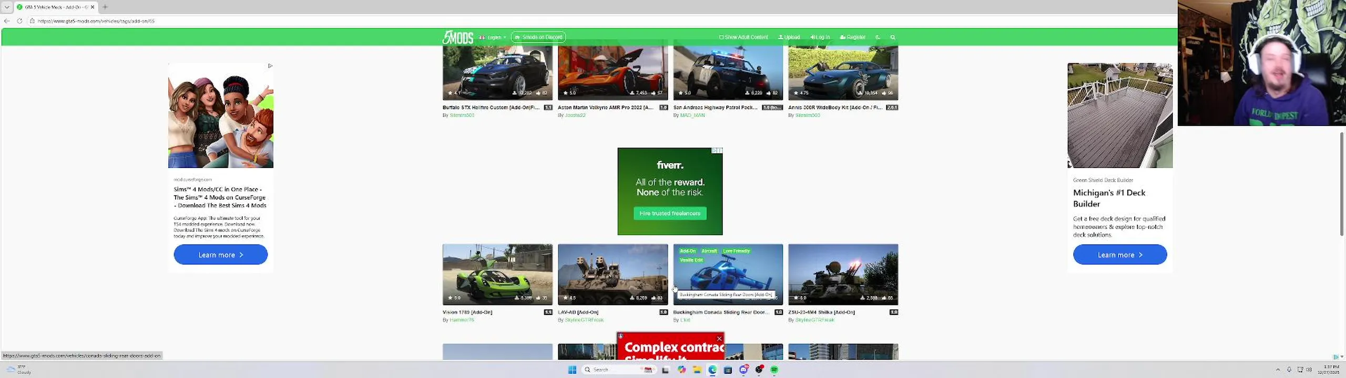Open the Sims 4 ad image
This screenshot has height=378, width=1346.
pyautogui.click(x=221, y=115)
